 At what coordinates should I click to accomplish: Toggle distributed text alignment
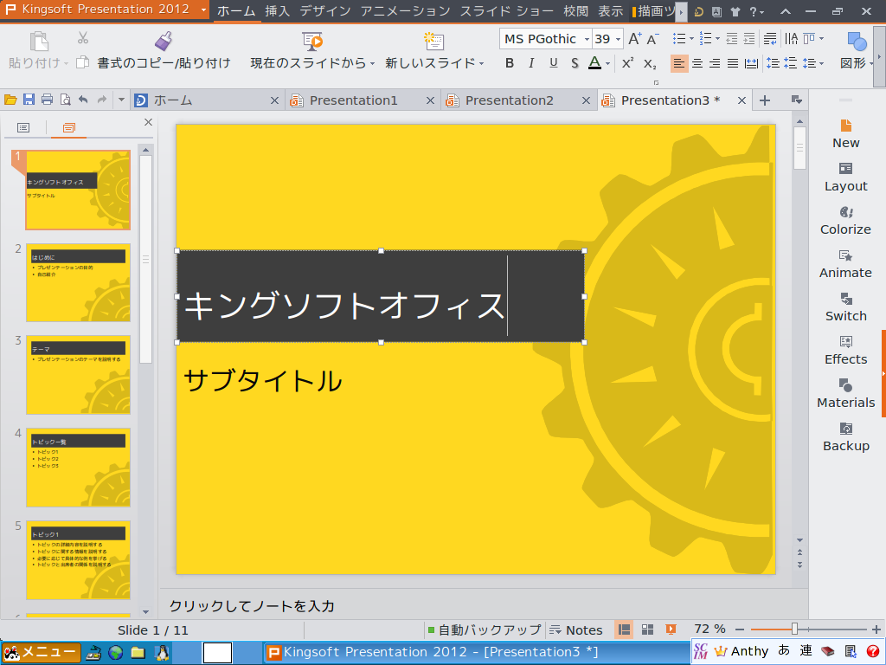(x=751, y=63)
